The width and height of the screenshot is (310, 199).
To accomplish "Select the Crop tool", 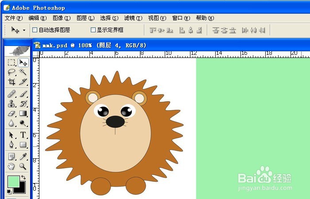I will [12, 81].
